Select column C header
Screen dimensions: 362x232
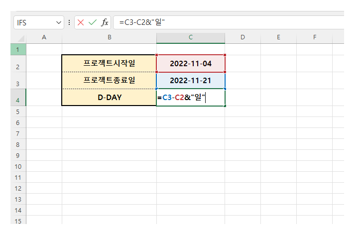[191, 38]
